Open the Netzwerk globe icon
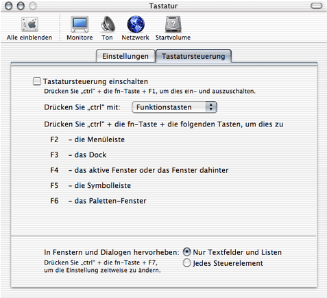This screenshot has width=327, height=298. click(x=136, y=24)
